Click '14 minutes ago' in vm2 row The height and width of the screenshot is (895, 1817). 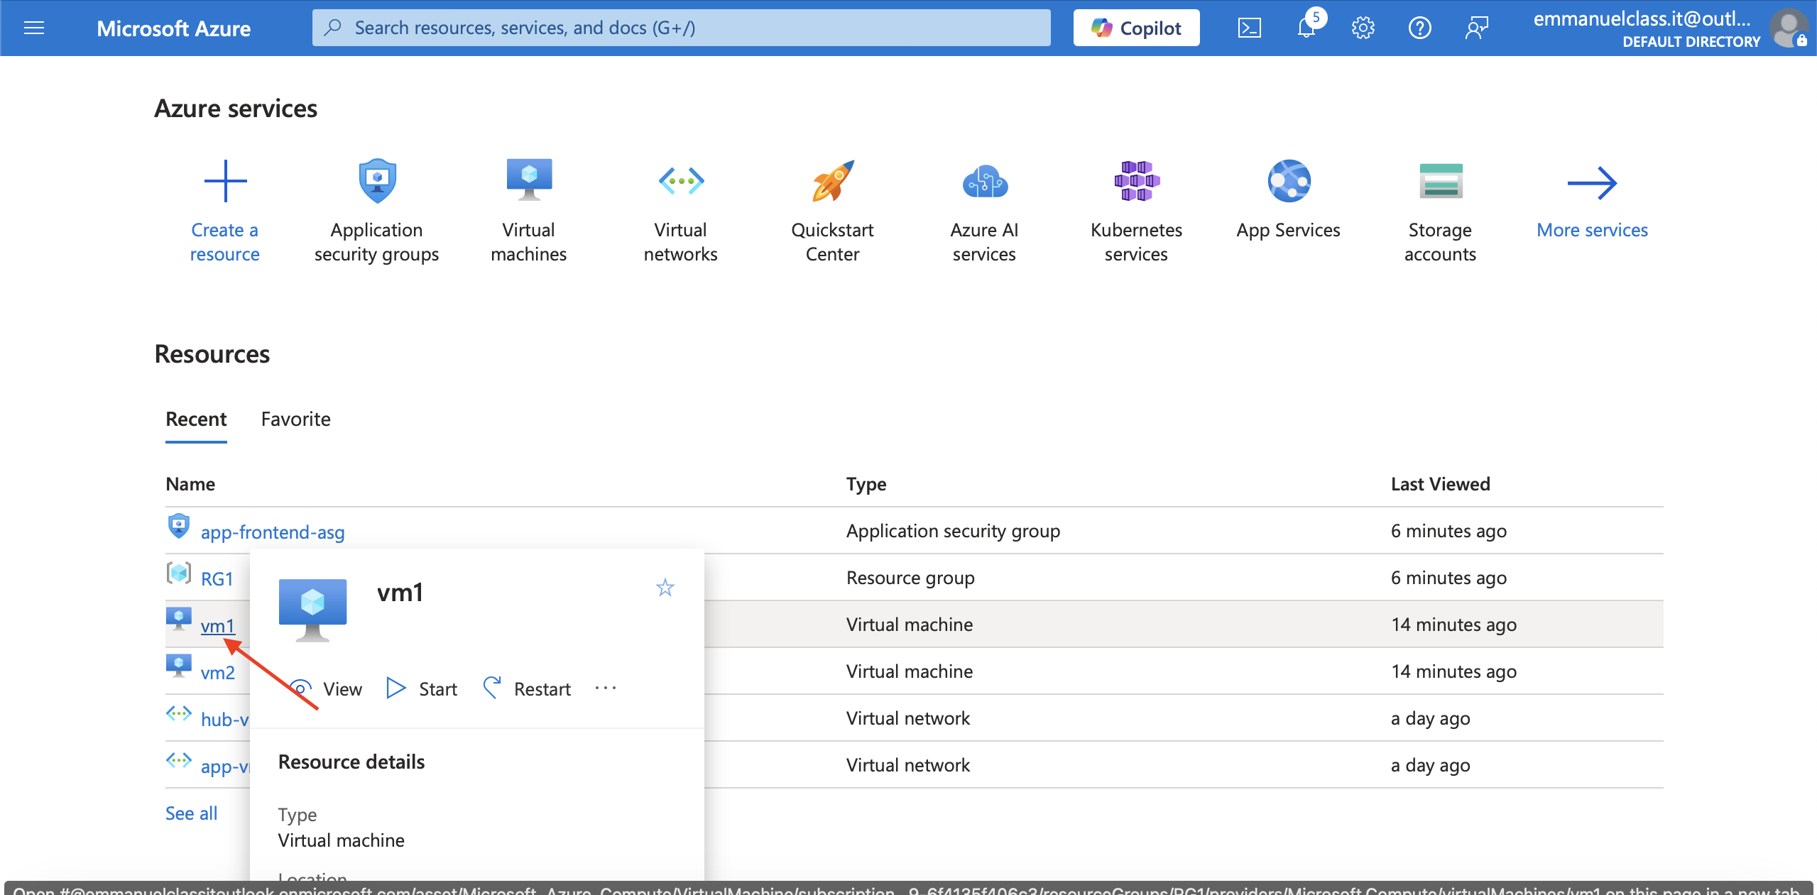point(1453,671)
